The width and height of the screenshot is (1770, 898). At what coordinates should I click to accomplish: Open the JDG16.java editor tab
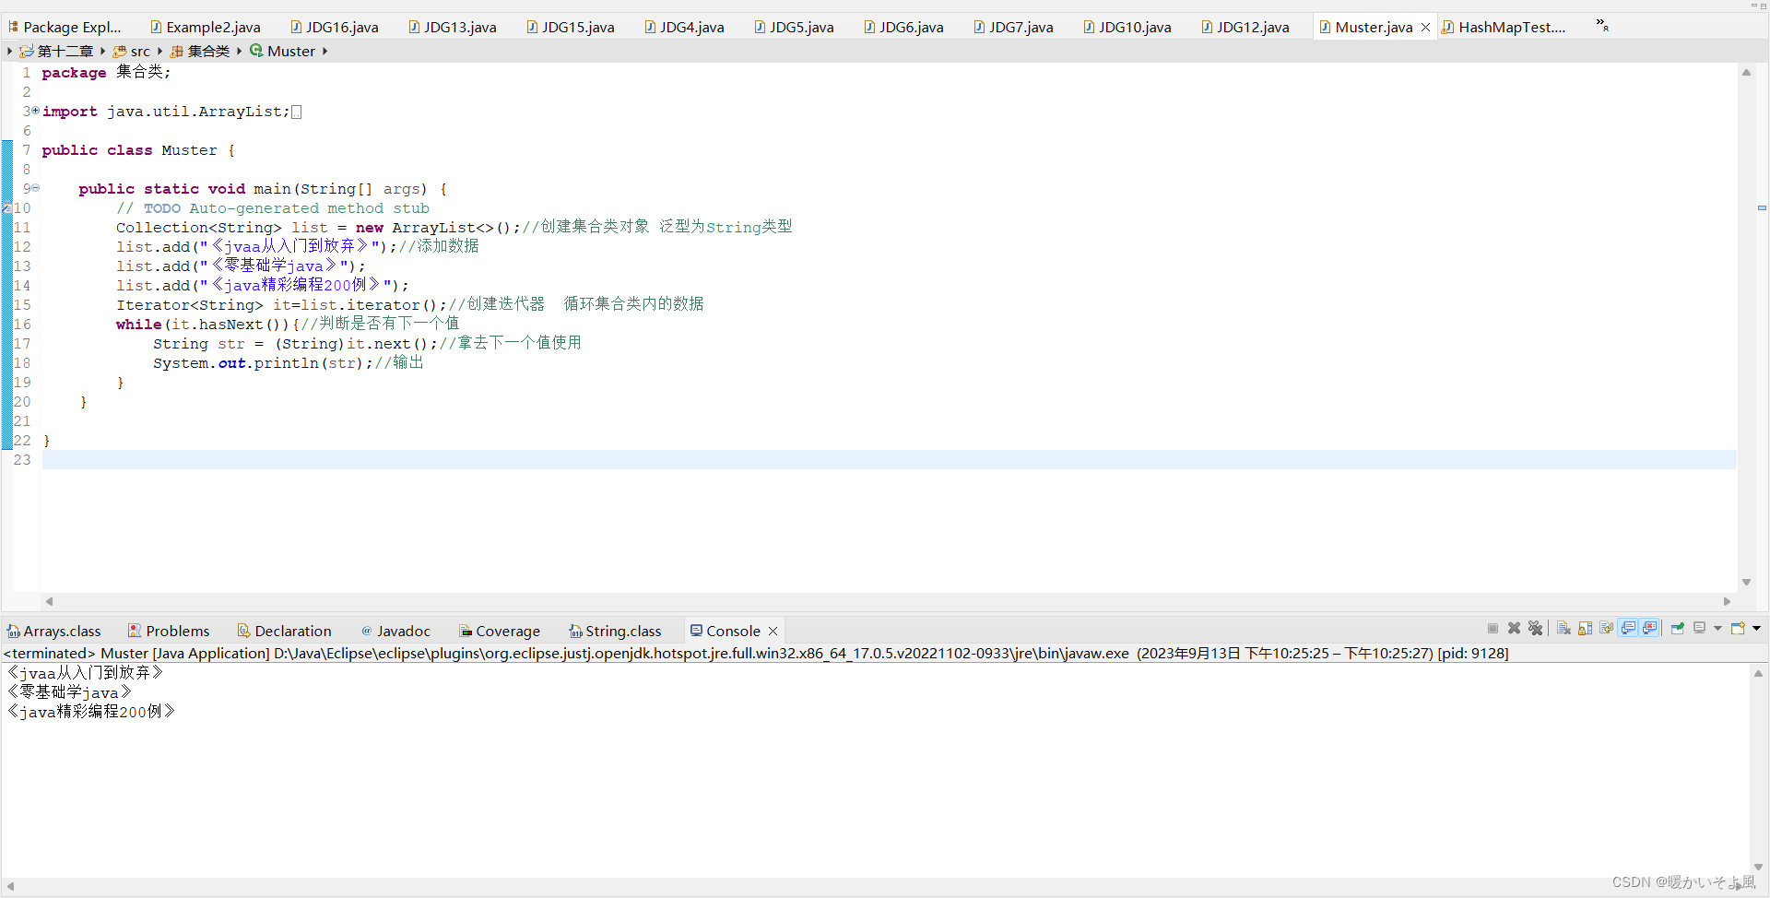[343, 27]
